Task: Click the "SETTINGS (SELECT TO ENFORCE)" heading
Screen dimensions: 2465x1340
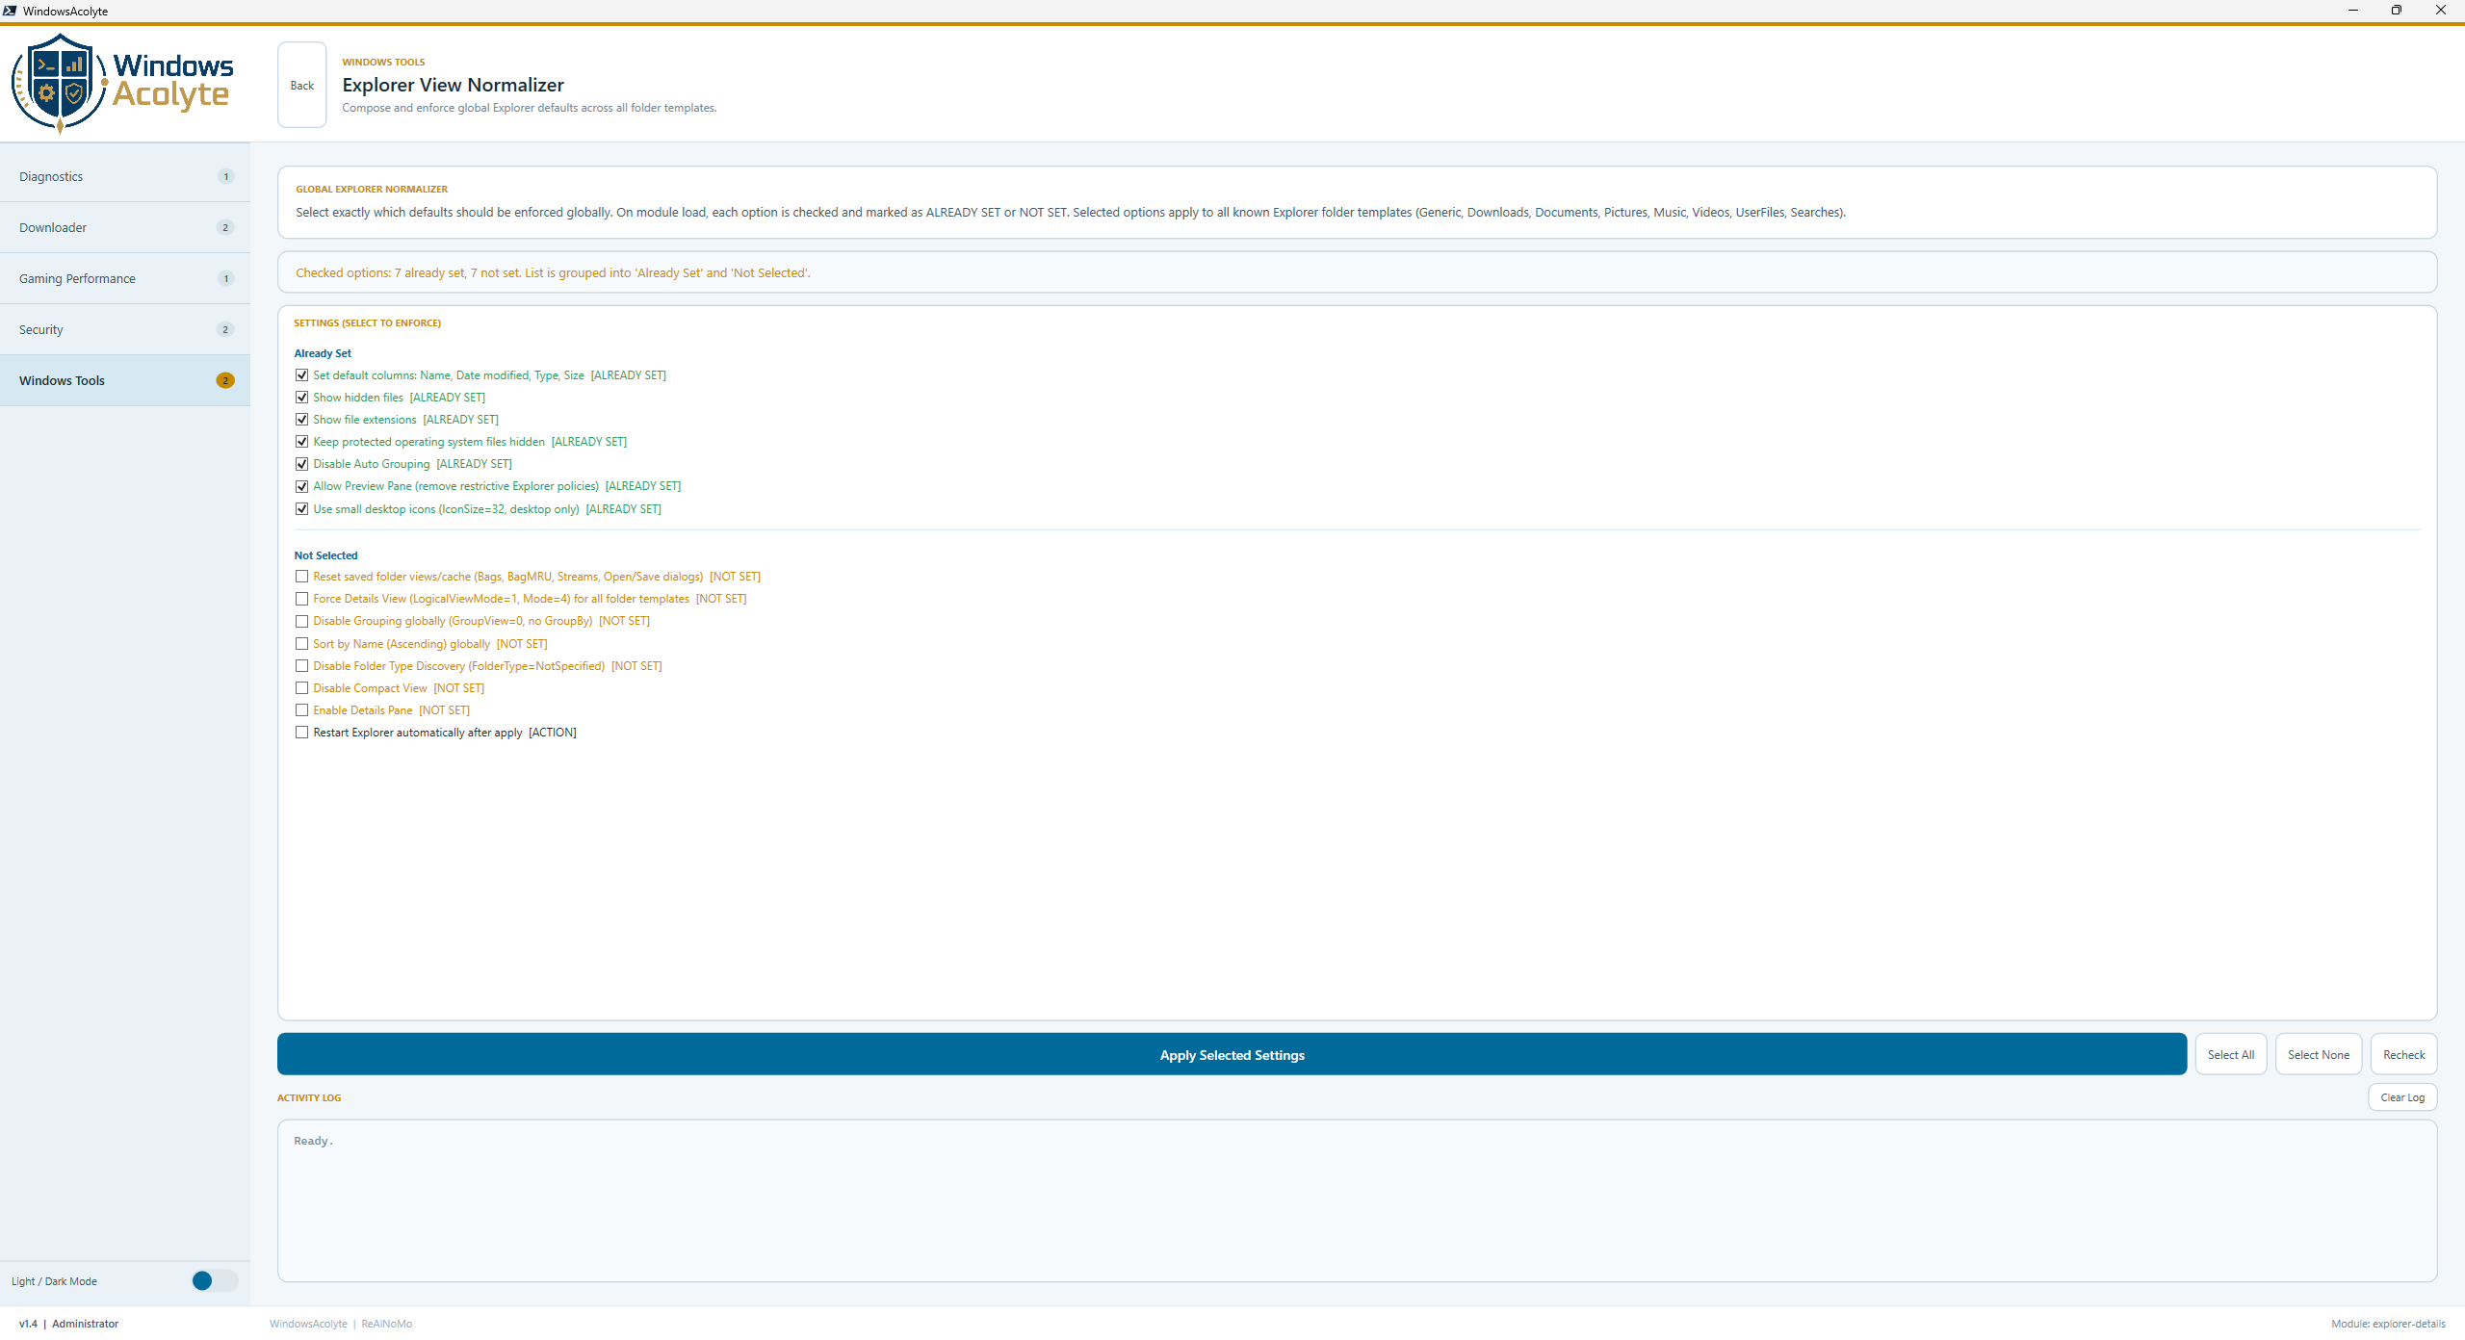Action: point(367,323)
